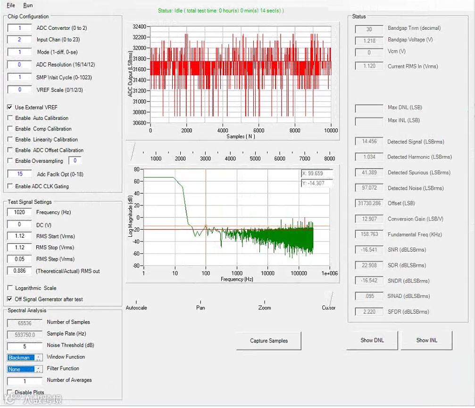Click the DC (V) field
This screenshot has width=475, height=408.
coord(19,225)
